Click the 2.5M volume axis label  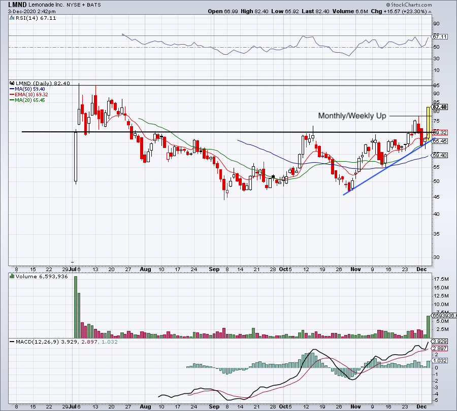tap(442, 329)
